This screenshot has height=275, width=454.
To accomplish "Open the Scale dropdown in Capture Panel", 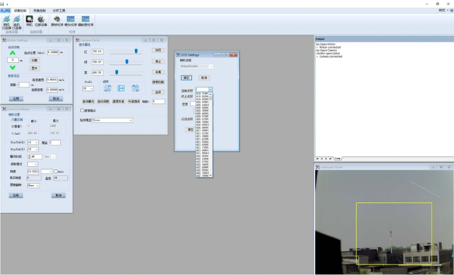I will point(88,88).
